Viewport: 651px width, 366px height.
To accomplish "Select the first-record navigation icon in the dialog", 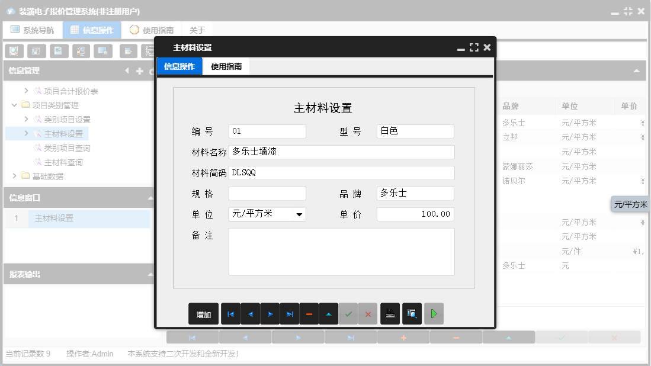I will click(230, 314).
